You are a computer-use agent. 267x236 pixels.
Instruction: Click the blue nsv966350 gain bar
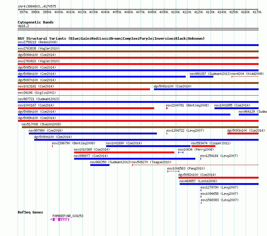(100, 165)
